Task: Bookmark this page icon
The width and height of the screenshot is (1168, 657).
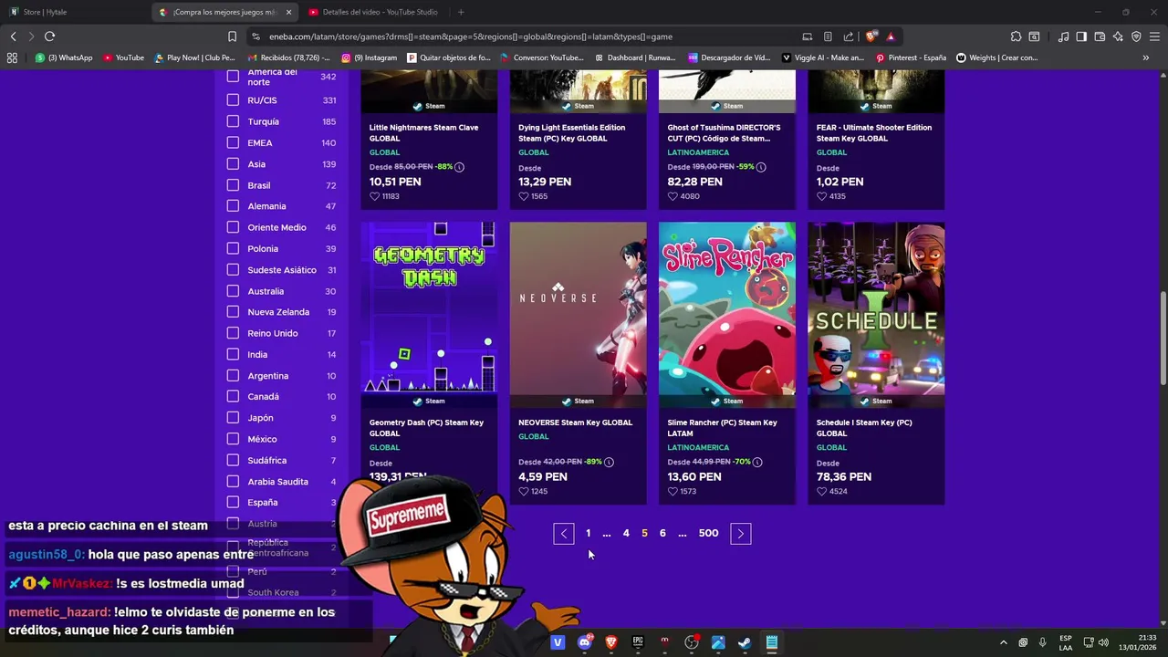Action: pos(232,36)
